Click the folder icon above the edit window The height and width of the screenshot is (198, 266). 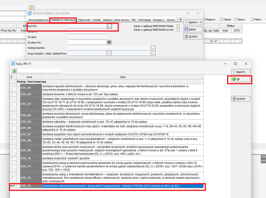pyautogui.click(x=31, y=8)
